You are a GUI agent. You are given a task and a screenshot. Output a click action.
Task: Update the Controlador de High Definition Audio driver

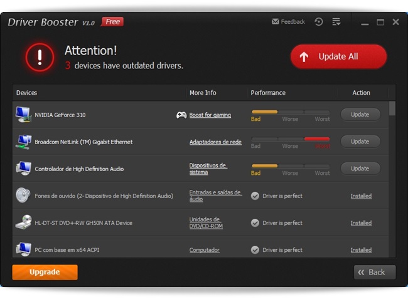pos(360,169)
